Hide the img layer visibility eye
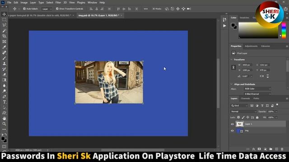The height and width of the screenshot is (162, 289). click(232, 131)
